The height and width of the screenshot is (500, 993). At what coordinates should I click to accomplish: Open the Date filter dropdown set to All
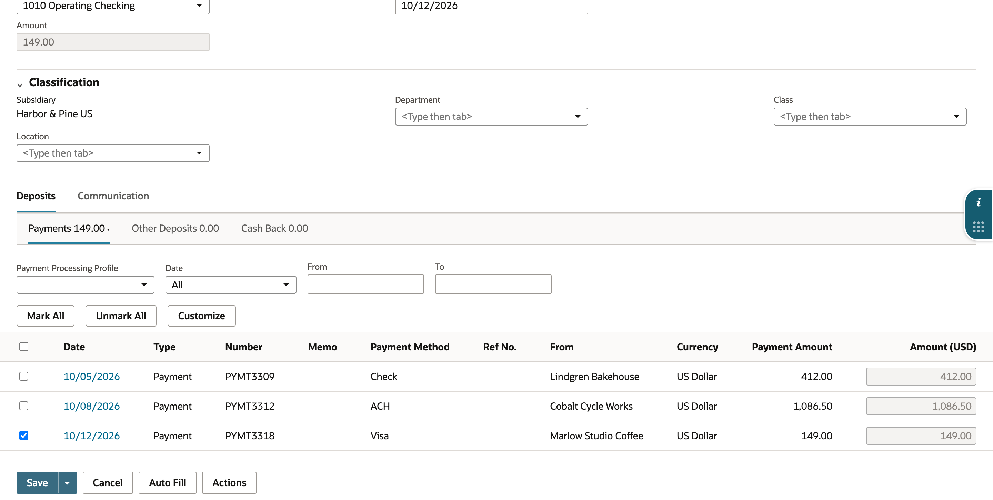(x=231, y=285)
